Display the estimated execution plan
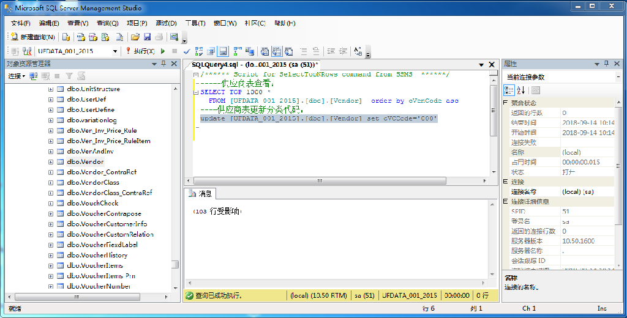The height and width of the screenshot is (318, 627). [x=199, y=51]
